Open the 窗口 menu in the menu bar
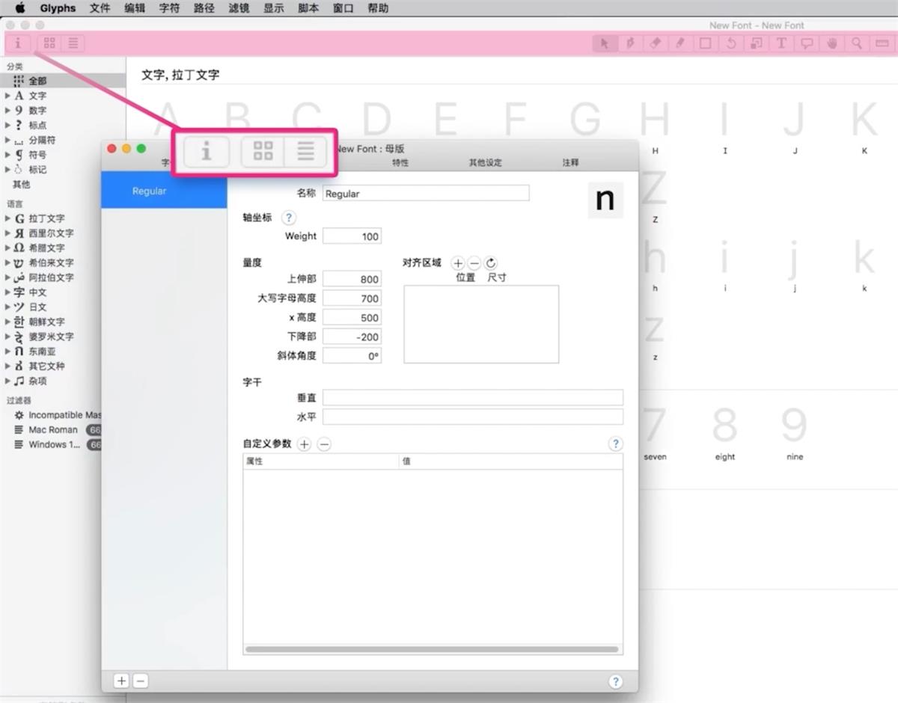Image resolution: width=898 pixels, height=703 pixels. pyautogui.click(x=343, y=8)
